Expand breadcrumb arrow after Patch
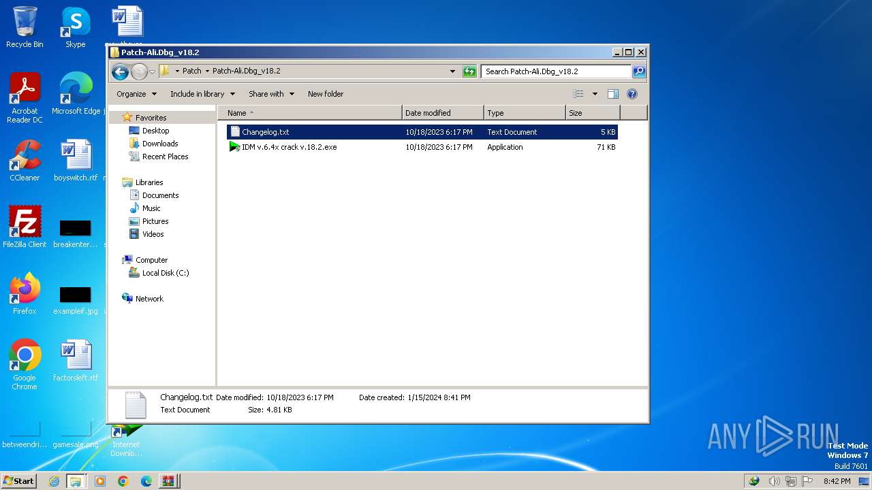The image size is (872, 490). [x=207, y=71]
